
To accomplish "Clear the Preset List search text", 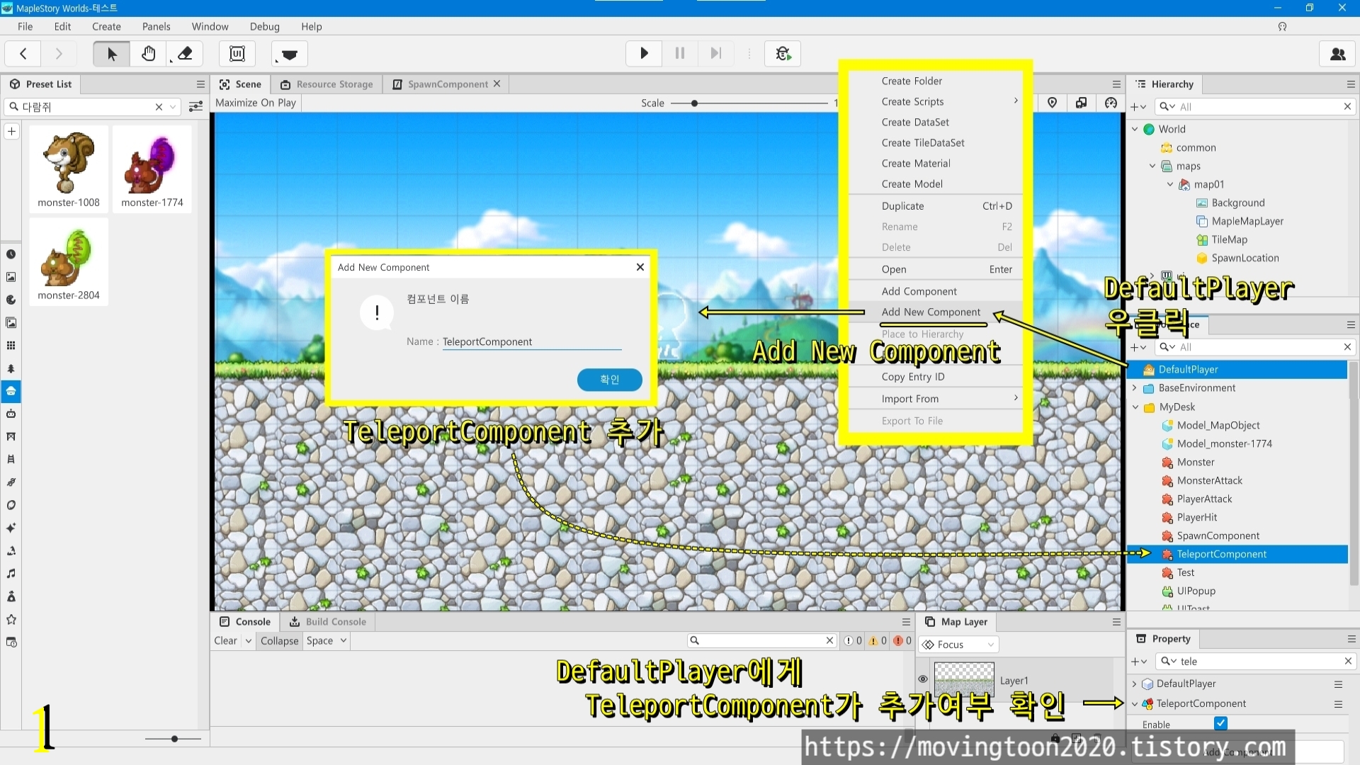I will 159,106.
